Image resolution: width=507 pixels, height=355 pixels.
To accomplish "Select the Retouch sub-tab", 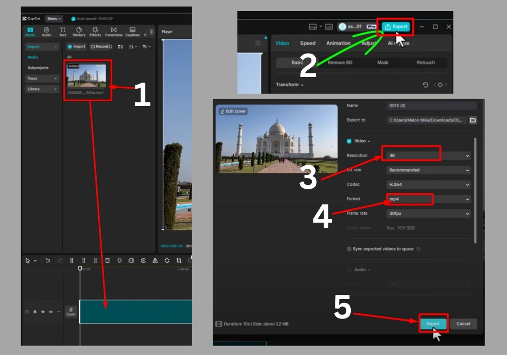I will click(x=425, y=63).
